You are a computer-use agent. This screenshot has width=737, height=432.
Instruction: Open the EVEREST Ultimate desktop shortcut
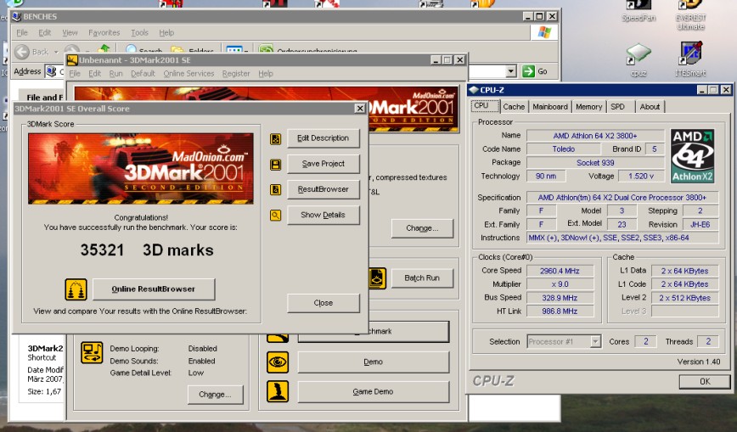(x=690, y=14)
